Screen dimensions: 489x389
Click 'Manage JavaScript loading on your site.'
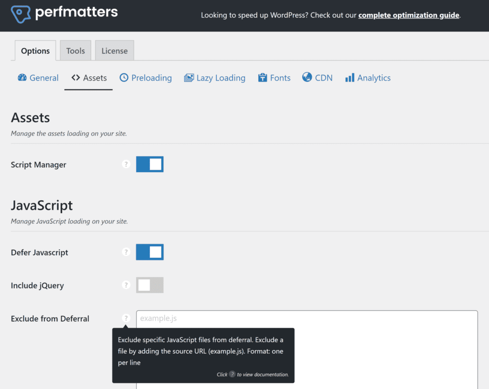coord(69,221)
